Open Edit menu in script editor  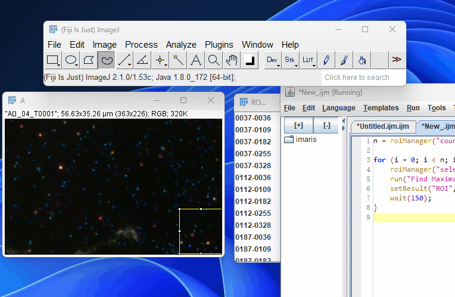[308, 108]
